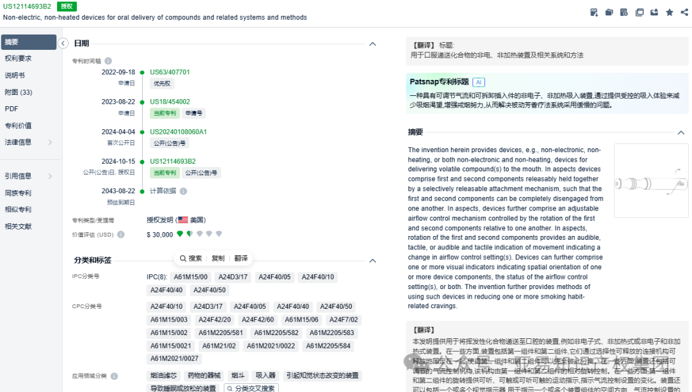692x392 pixels.
Task: Download the patent PDF from the top toolbar
Action: point(594,12)
